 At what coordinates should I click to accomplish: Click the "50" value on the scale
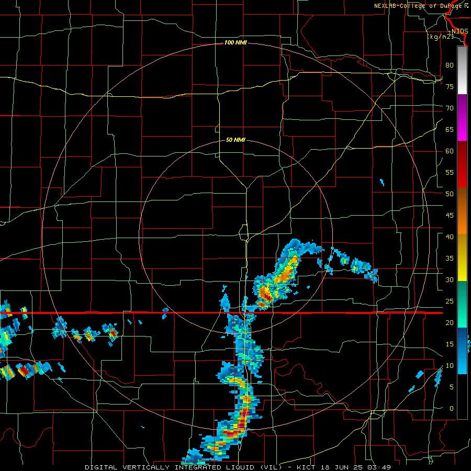450,194
